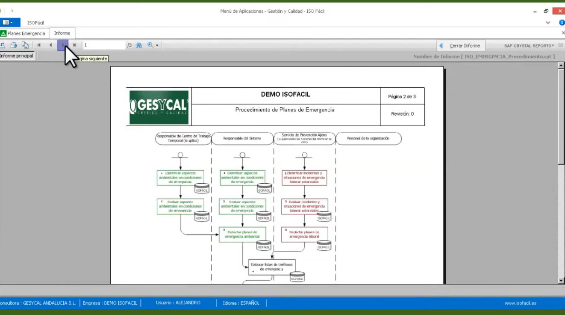Click 'Consultora : GESYCAL ANDALUCIA S.L.' status entry
This screenshot has height=315, width=565.
[x=38, y=303]
